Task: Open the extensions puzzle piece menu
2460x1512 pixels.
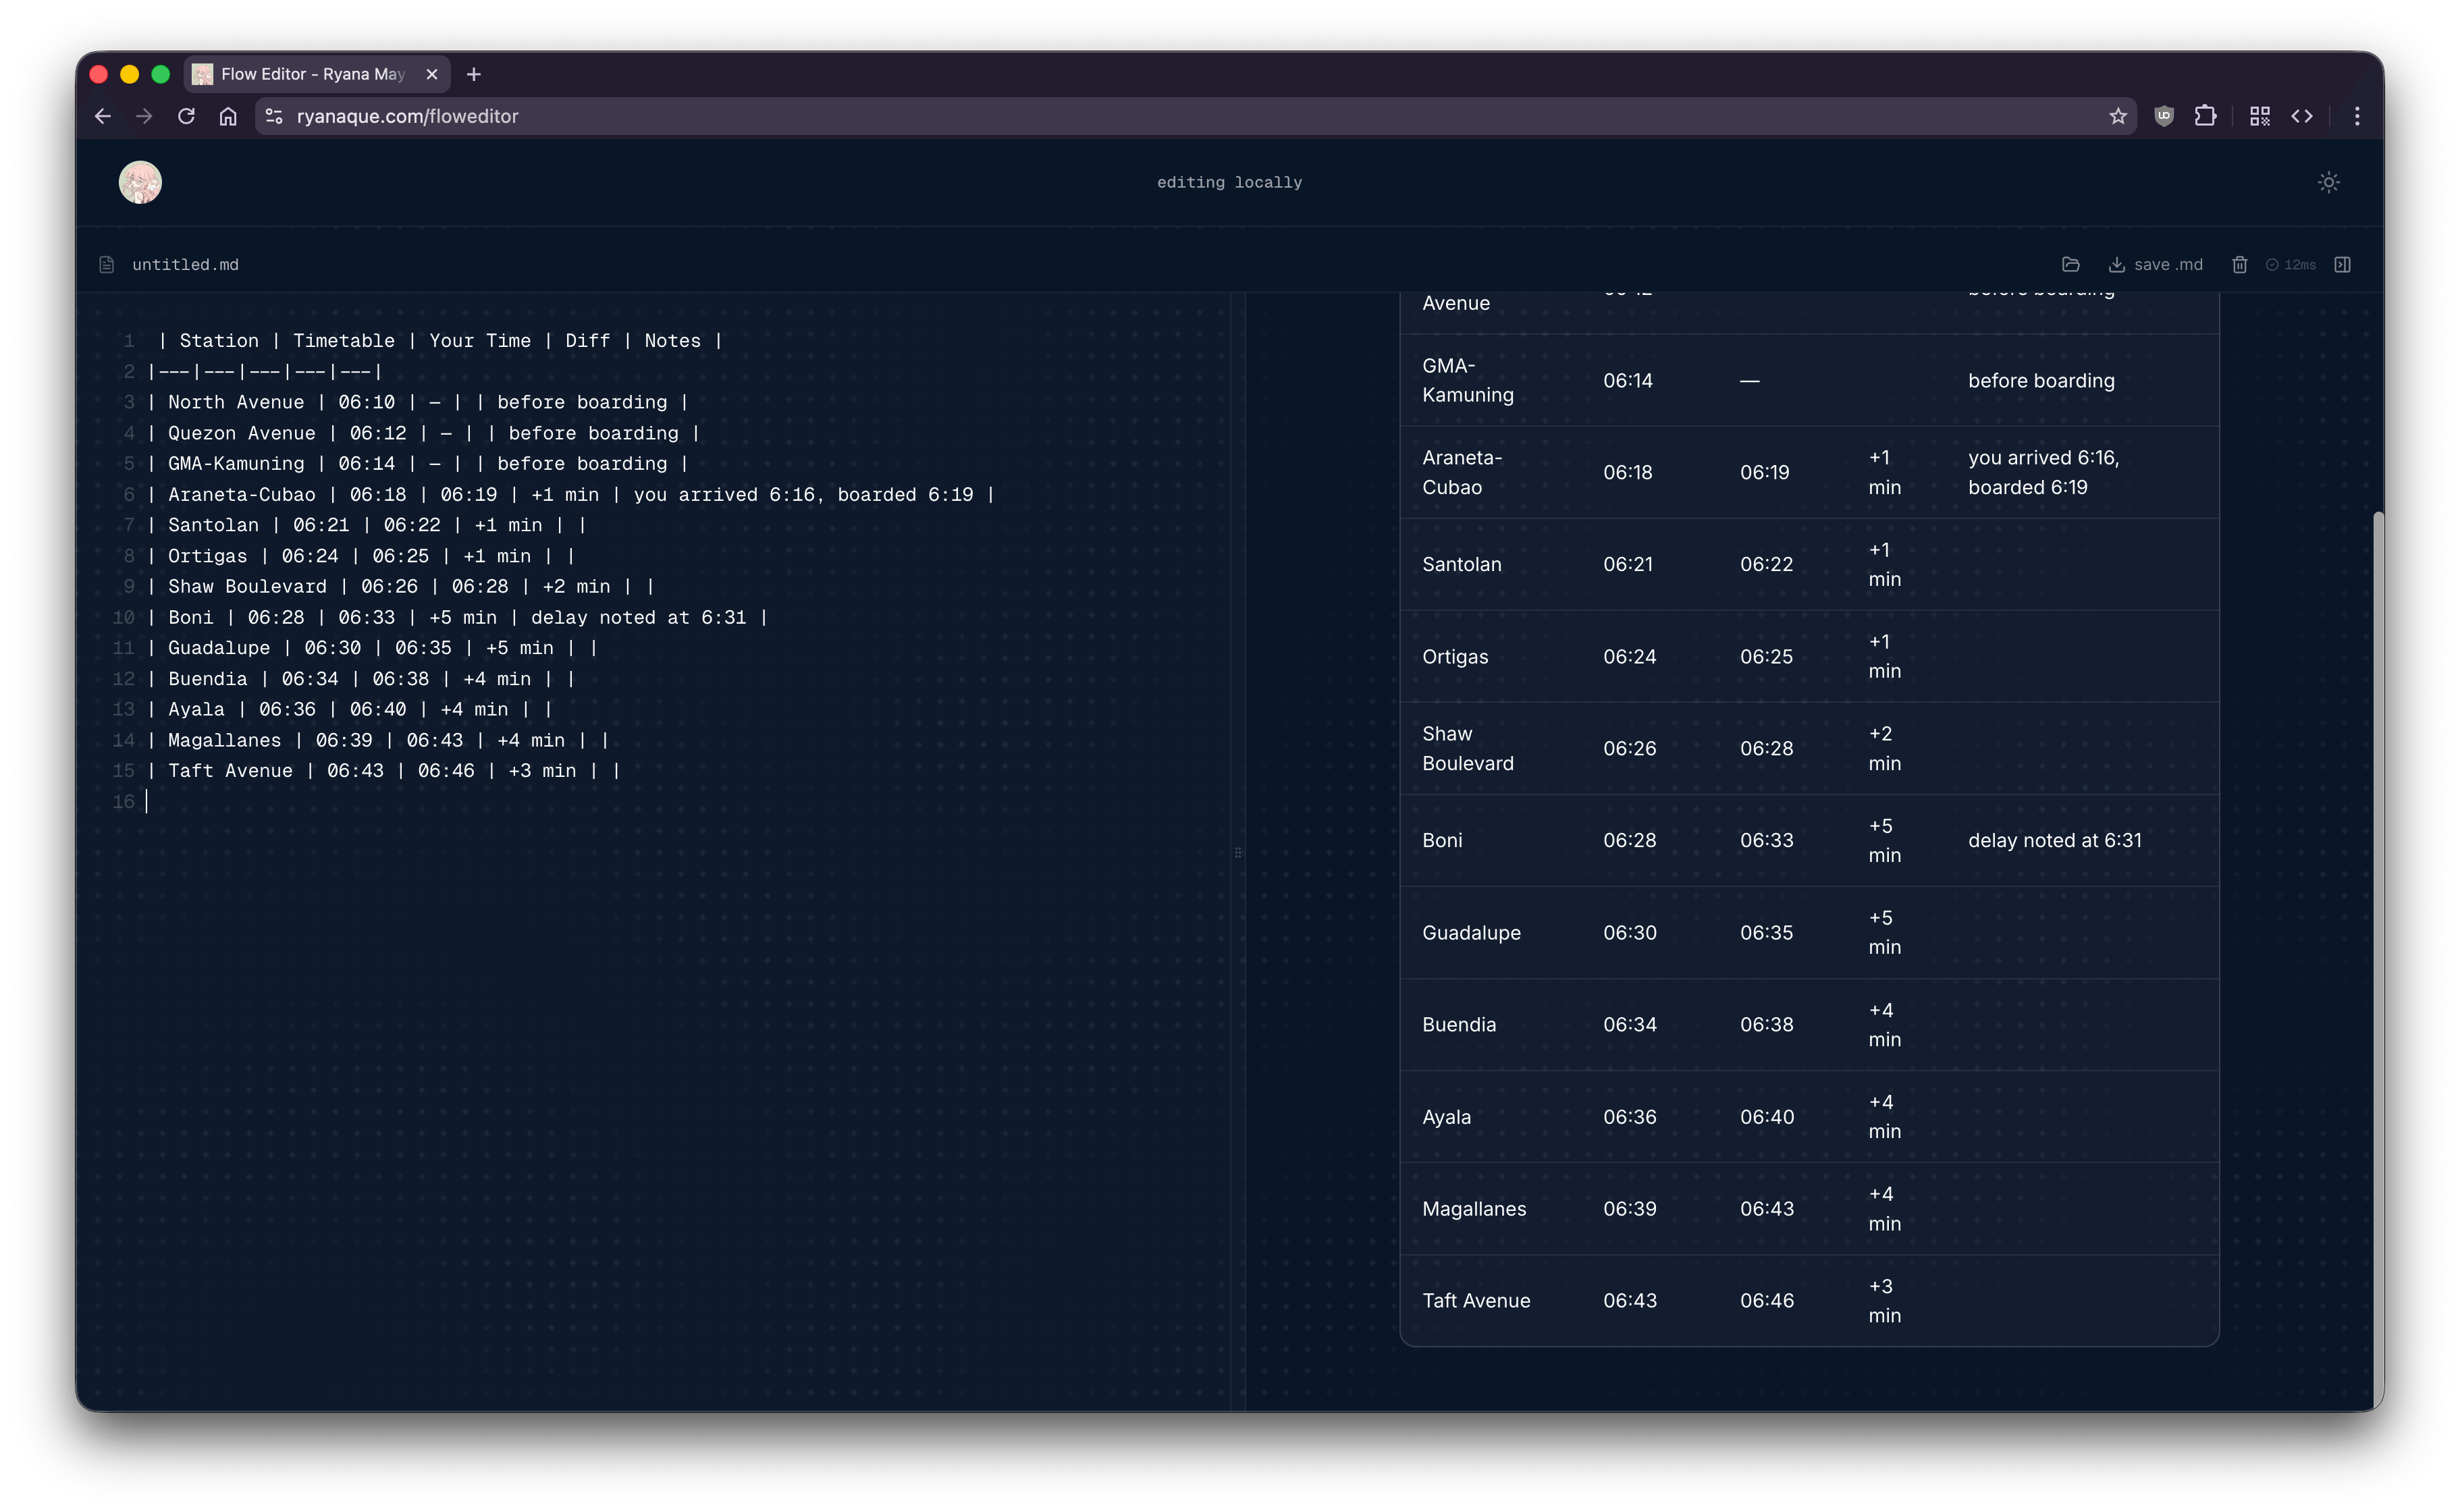Action: click(x=2205, y=116)
